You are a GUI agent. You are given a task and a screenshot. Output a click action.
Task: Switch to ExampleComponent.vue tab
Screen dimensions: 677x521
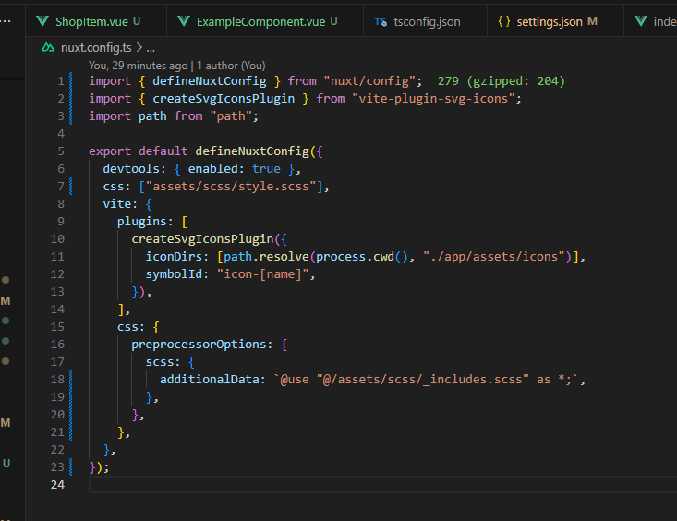(x=265, y=21)
